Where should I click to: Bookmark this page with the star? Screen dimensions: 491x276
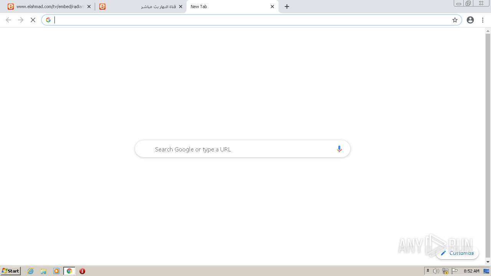pos(455,20)
